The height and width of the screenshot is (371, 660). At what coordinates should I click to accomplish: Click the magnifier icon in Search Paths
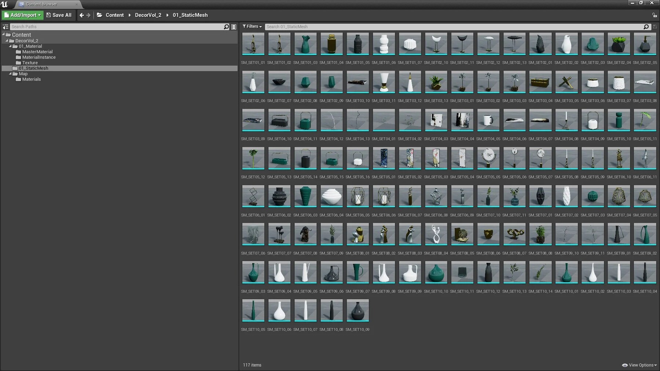[227, 26]
